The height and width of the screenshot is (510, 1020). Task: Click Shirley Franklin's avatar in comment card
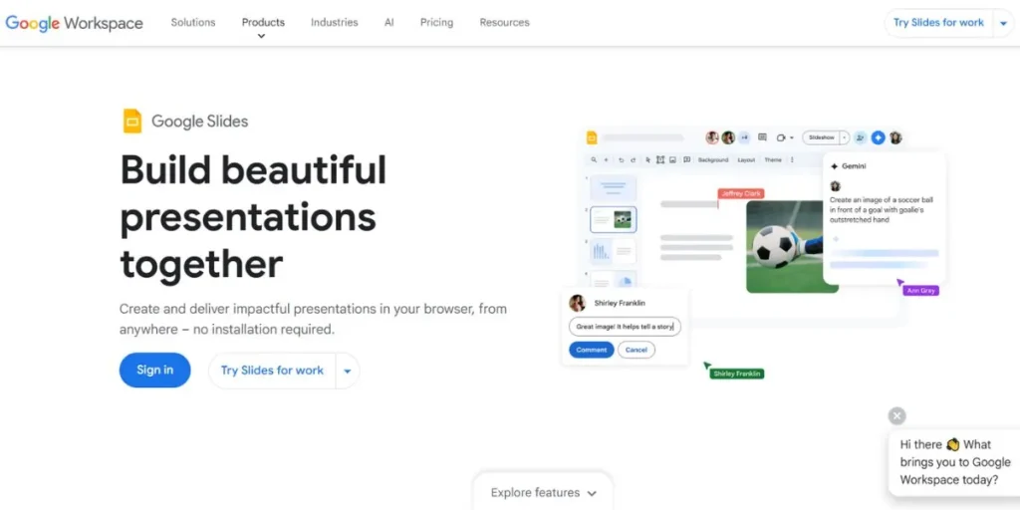coord(577,303)
